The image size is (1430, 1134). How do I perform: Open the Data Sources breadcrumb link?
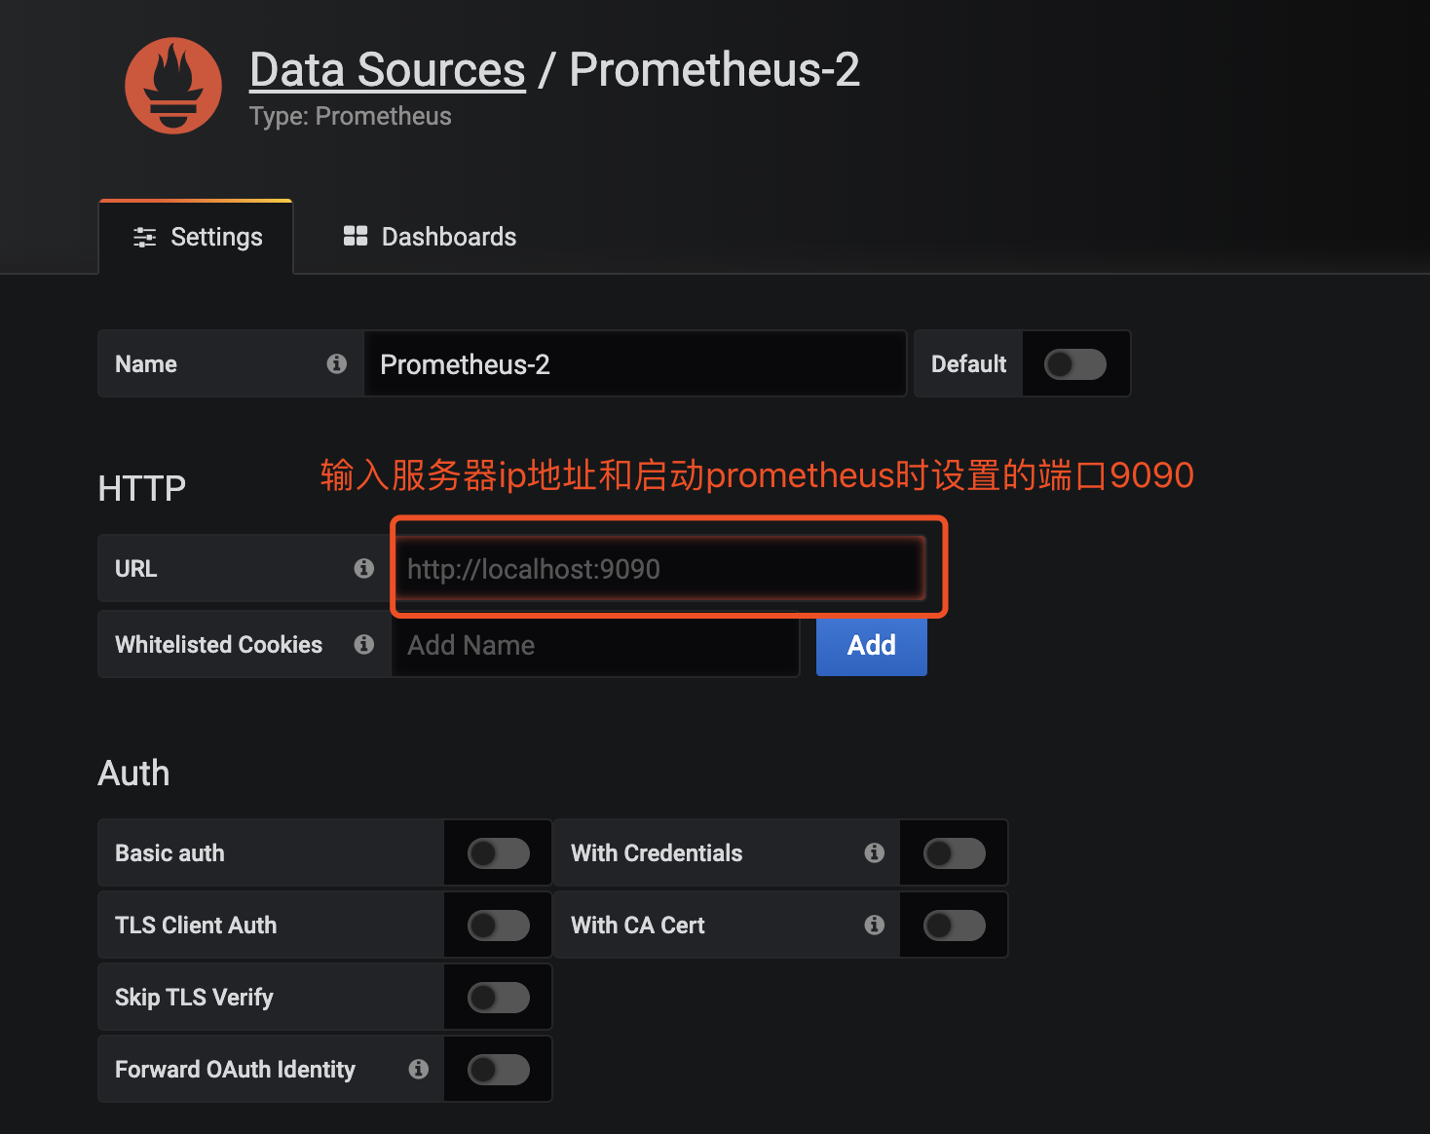(388, 70)
